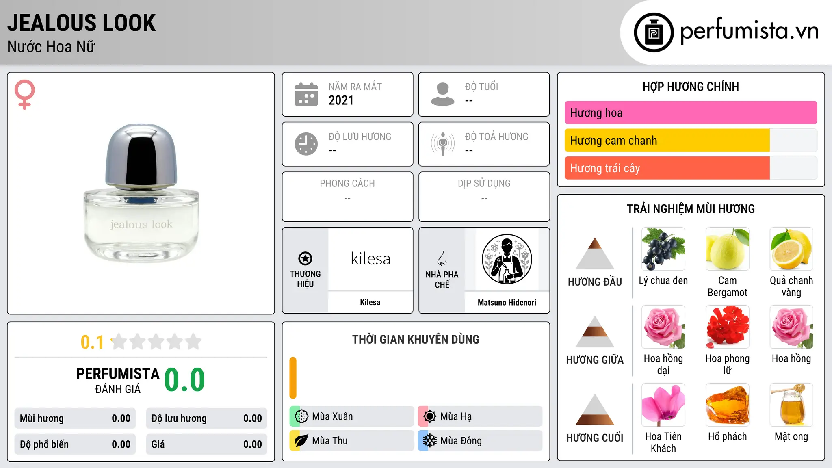Open the Mật ong note image

coord(791,405)
